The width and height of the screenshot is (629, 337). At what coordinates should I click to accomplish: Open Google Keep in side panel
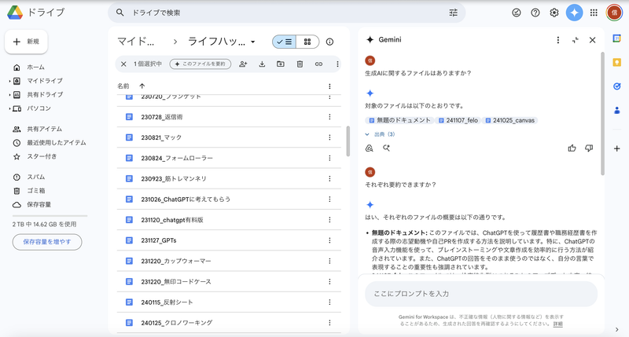[x=616, y=60]
